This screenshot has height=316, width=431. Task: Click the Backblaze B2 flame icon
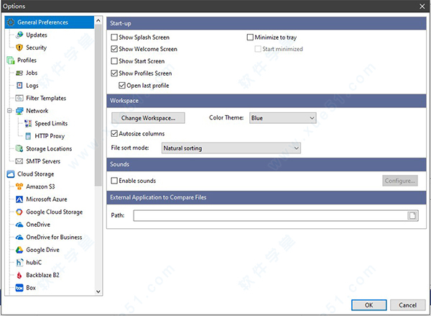tap(19, 275)
